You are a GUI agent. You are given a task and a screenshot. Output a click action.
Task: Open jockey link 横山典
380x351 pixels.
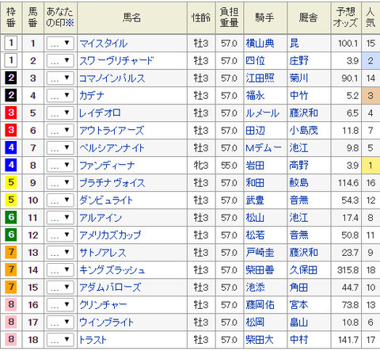260,44
